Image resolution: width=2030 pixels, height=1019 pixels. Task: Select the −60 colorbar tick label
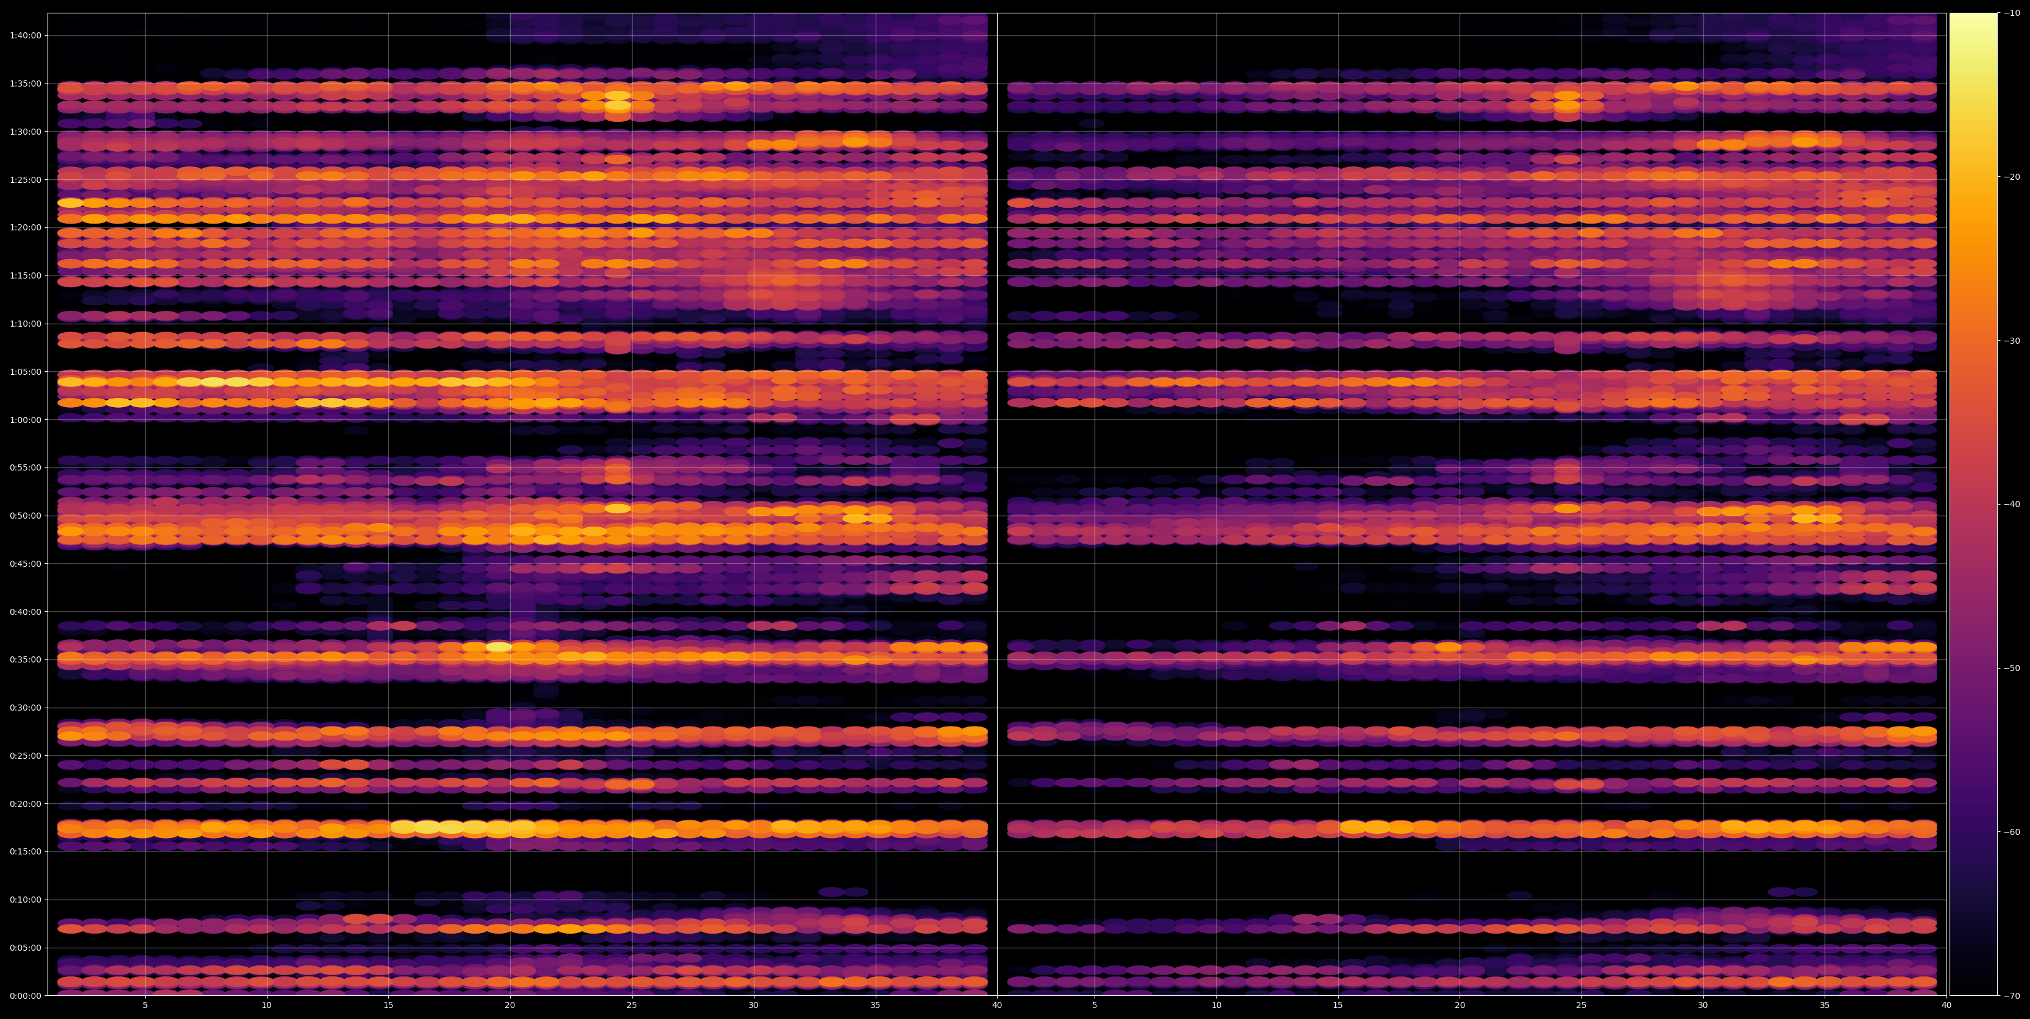(x=2012, y=831)
